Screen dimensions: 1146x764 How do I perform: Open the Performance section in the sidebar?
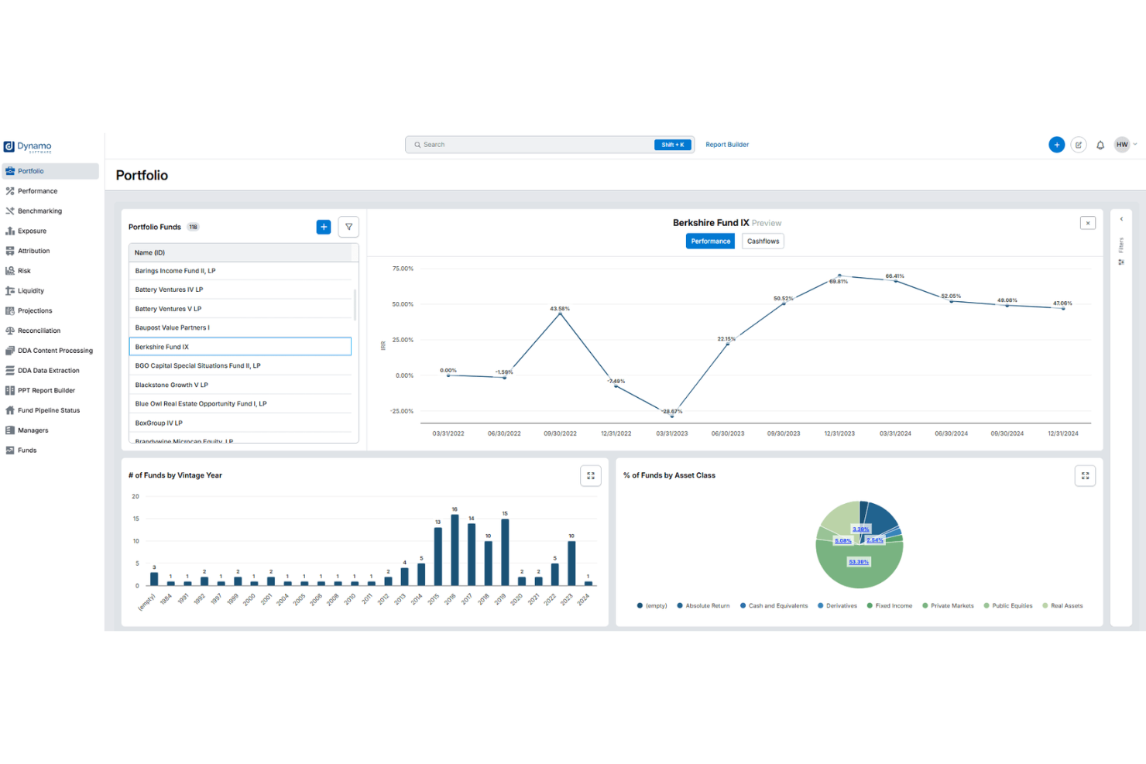35,190
